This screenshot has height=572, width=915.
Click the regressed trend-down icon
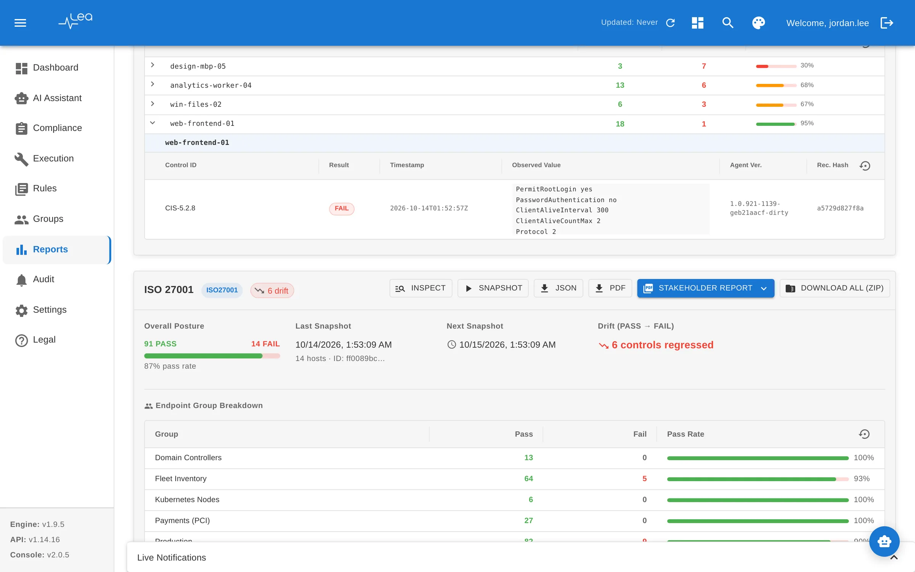[604, 345]
